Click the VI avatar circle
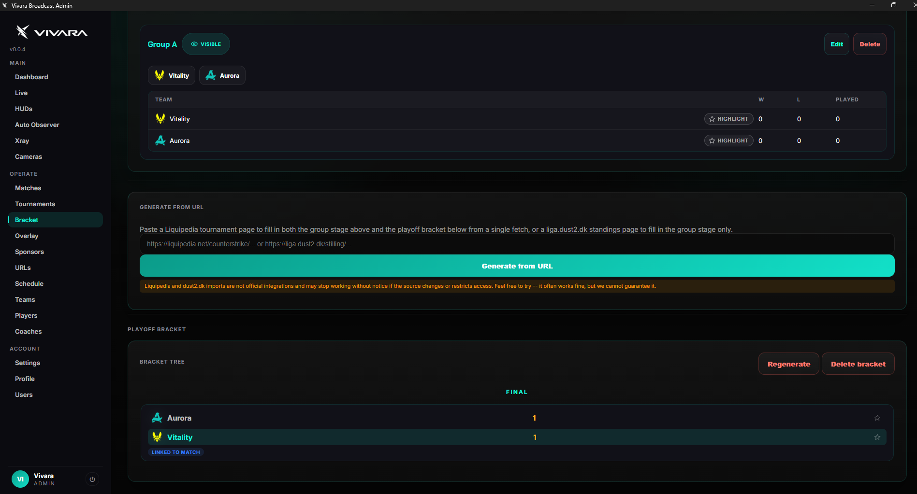Viewport: 917px width, 494px height. 20,479
